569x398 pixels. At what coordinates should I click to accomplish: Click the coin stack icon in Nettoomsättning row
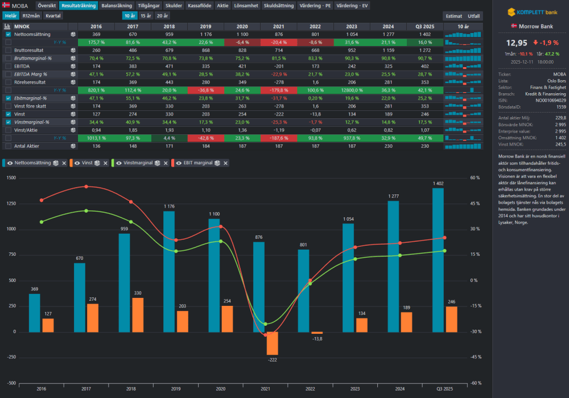[x=73, y=35]
